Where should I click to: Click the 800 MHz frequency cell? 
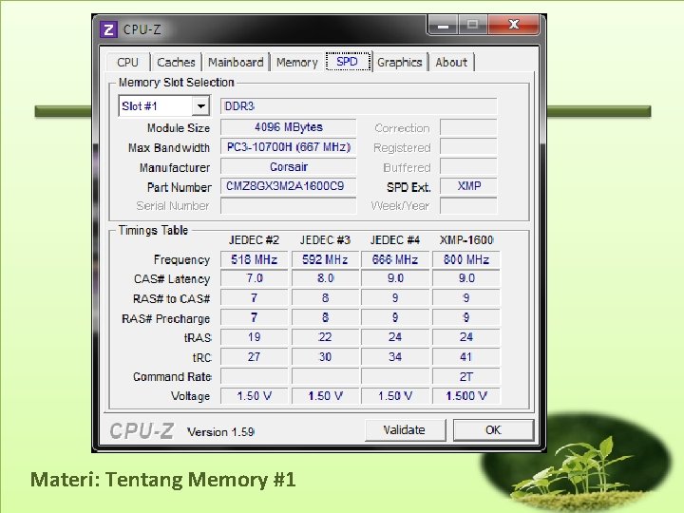point(466,259)
